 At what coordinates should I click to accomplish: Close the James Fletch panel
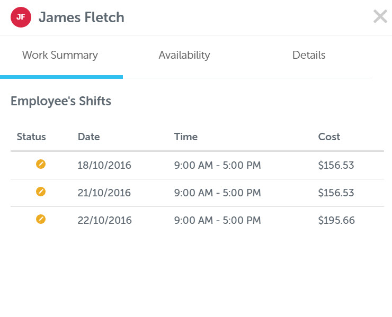pos(380,16)
